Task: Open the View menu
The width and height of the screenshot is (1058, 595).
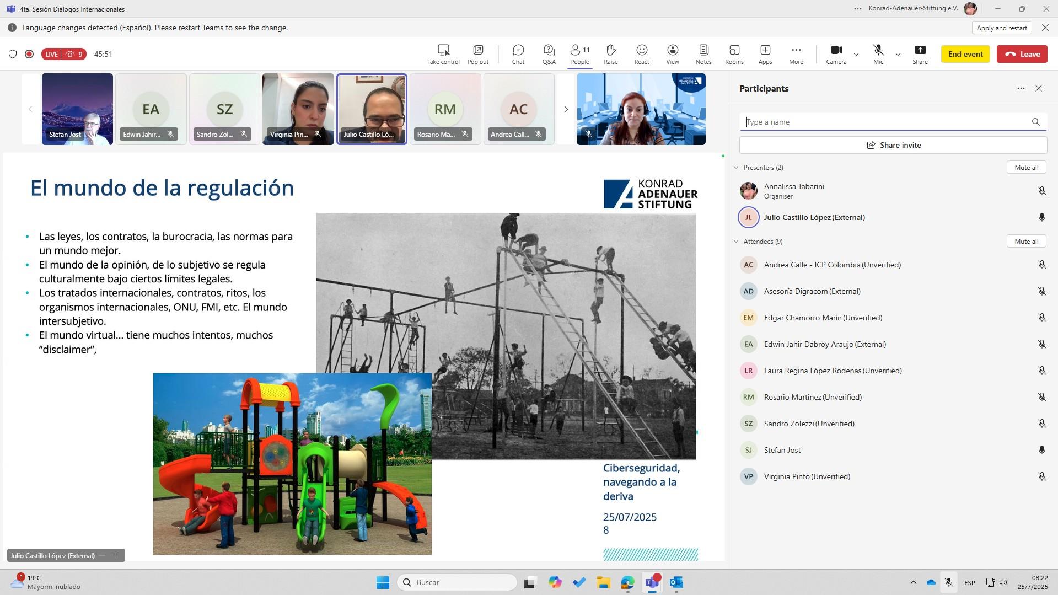Action: [672, 54]
